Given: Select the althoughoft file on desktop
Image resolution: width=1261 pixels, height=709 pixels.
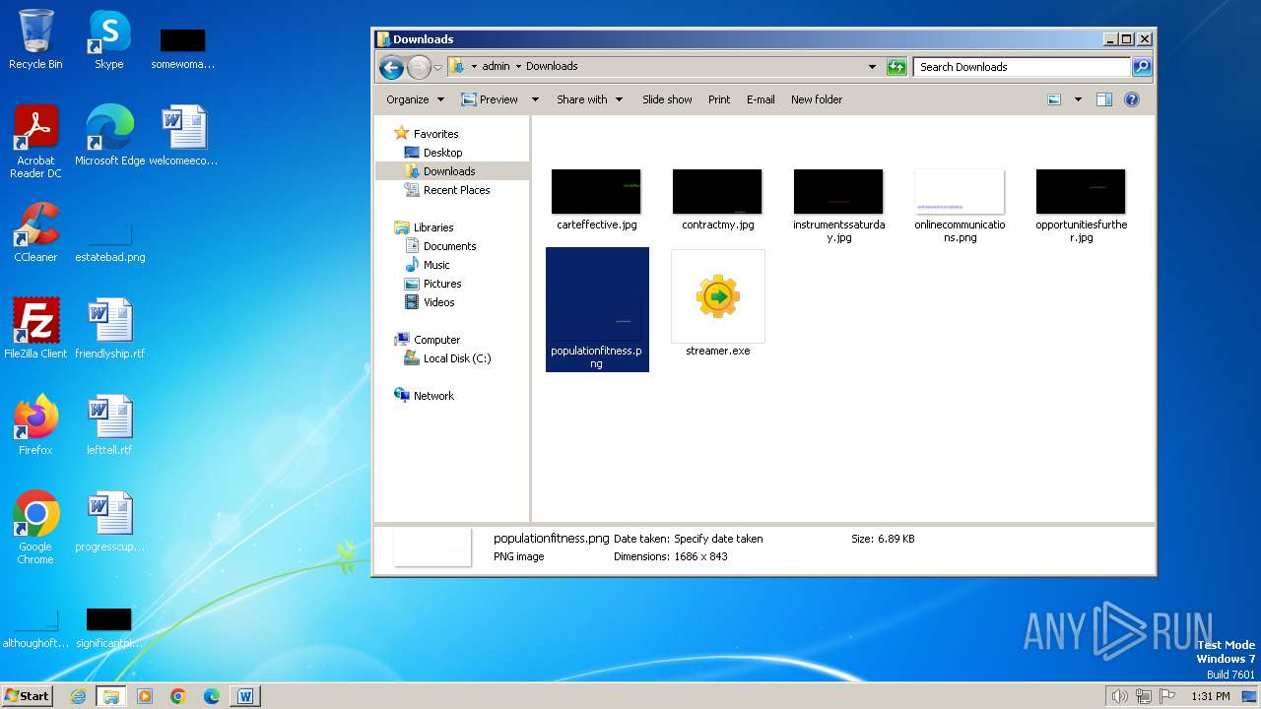Looking at the screenshot, I should (x=35, y=628).
